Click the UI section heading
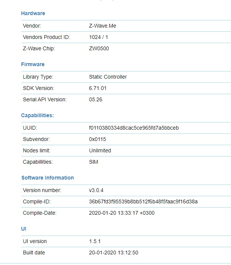The width and height of the screenshot is (231, 265). pyautogui.click(x=24, y=229)
